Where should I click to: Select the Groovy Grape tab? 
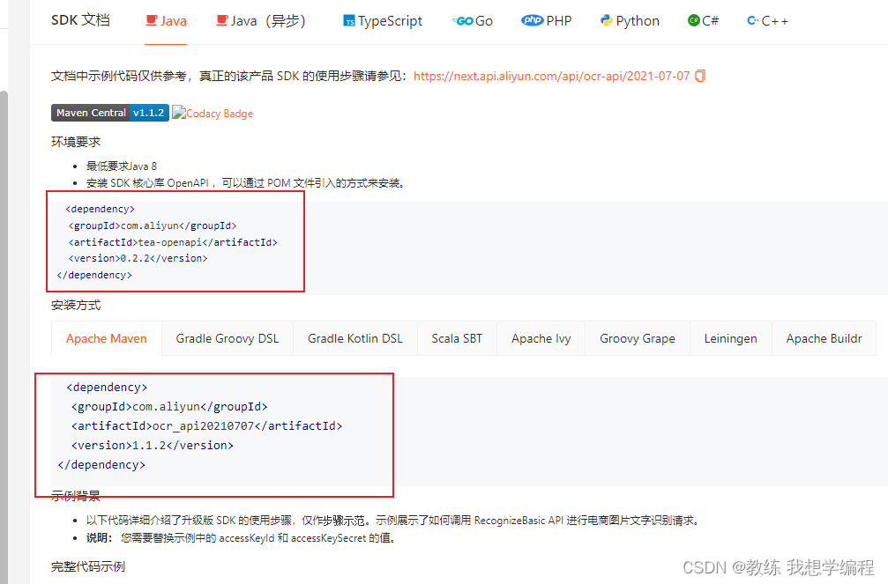(637, 338)
